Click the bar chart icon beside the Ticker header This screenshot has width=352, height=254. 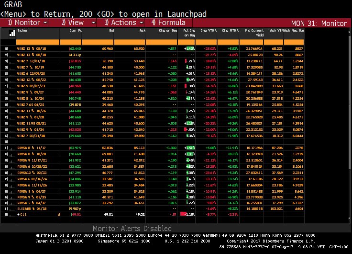coord(12,33)
